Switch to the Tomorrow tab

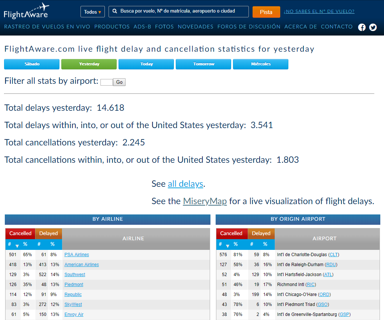point(203,64)
